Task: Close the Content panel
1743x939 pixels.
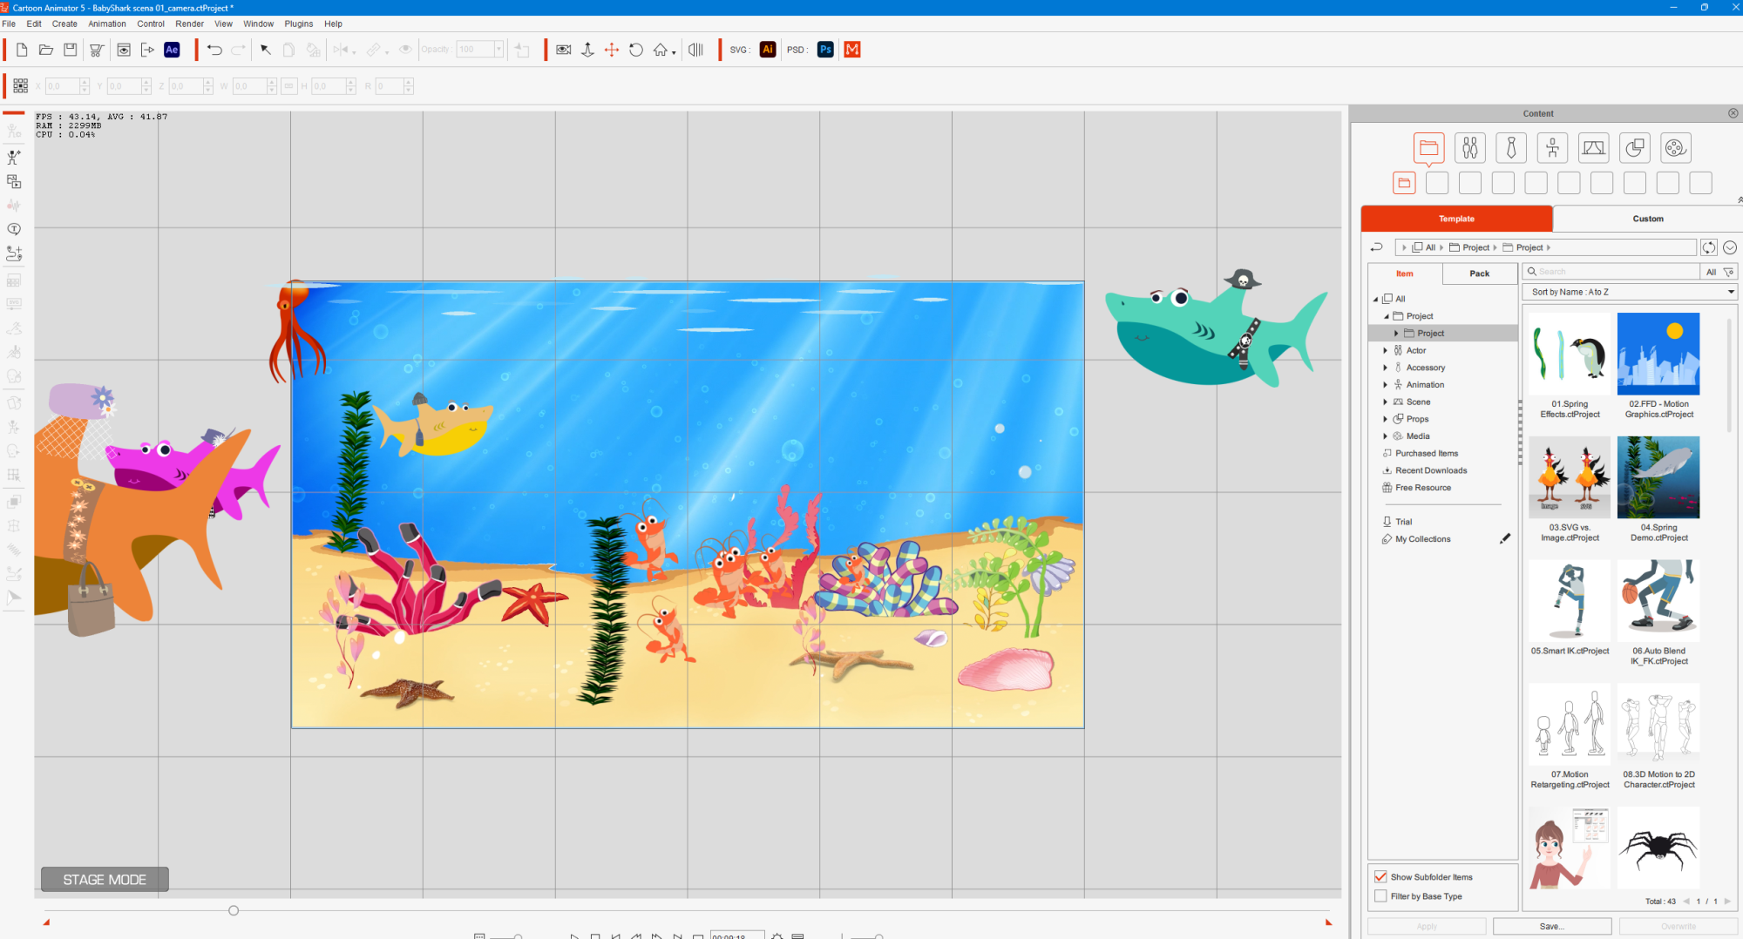Action: click(1733, 113)
